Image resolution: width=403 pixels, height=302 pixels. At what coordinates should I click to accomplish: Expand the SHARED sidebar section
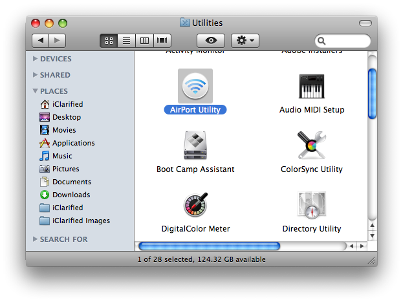click(35, 75)
